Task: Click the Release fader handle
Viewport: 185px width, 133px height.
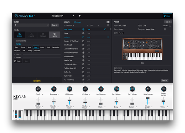Action: (148, 98)
